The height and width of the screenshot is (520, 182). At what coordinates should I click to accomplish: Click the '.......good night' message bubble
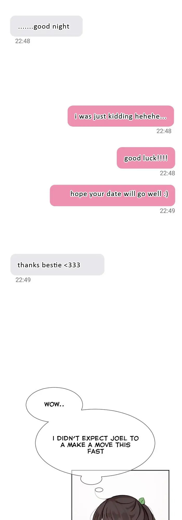(x=46, y=26)
